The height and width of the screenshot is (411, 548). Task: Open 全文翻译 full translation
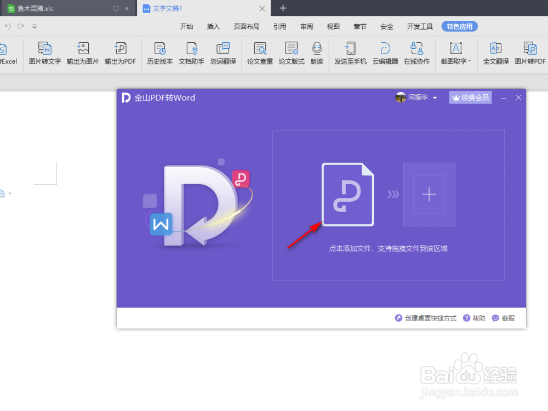click(496, 53)
